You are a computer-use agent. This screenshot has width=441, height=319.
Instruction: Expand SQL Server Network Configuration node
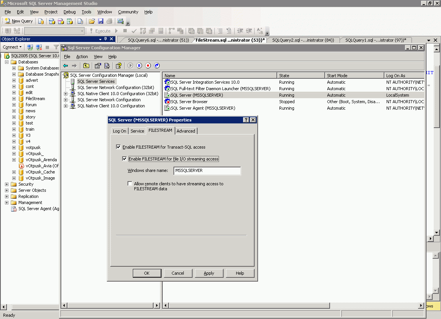coord(65,100)
